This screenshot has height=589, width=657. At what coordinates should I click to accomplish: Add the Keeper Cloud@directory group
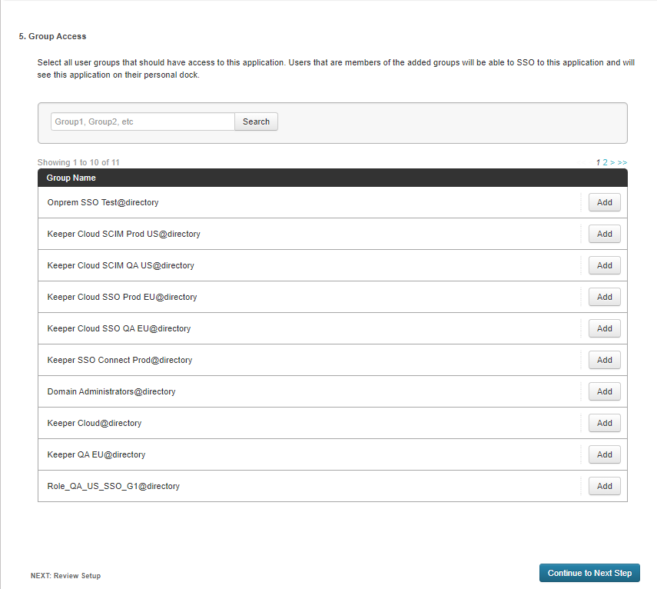click(604, 423)
